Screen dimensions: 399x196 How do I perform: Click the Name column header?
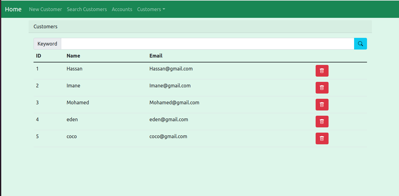tap(73, 56)
